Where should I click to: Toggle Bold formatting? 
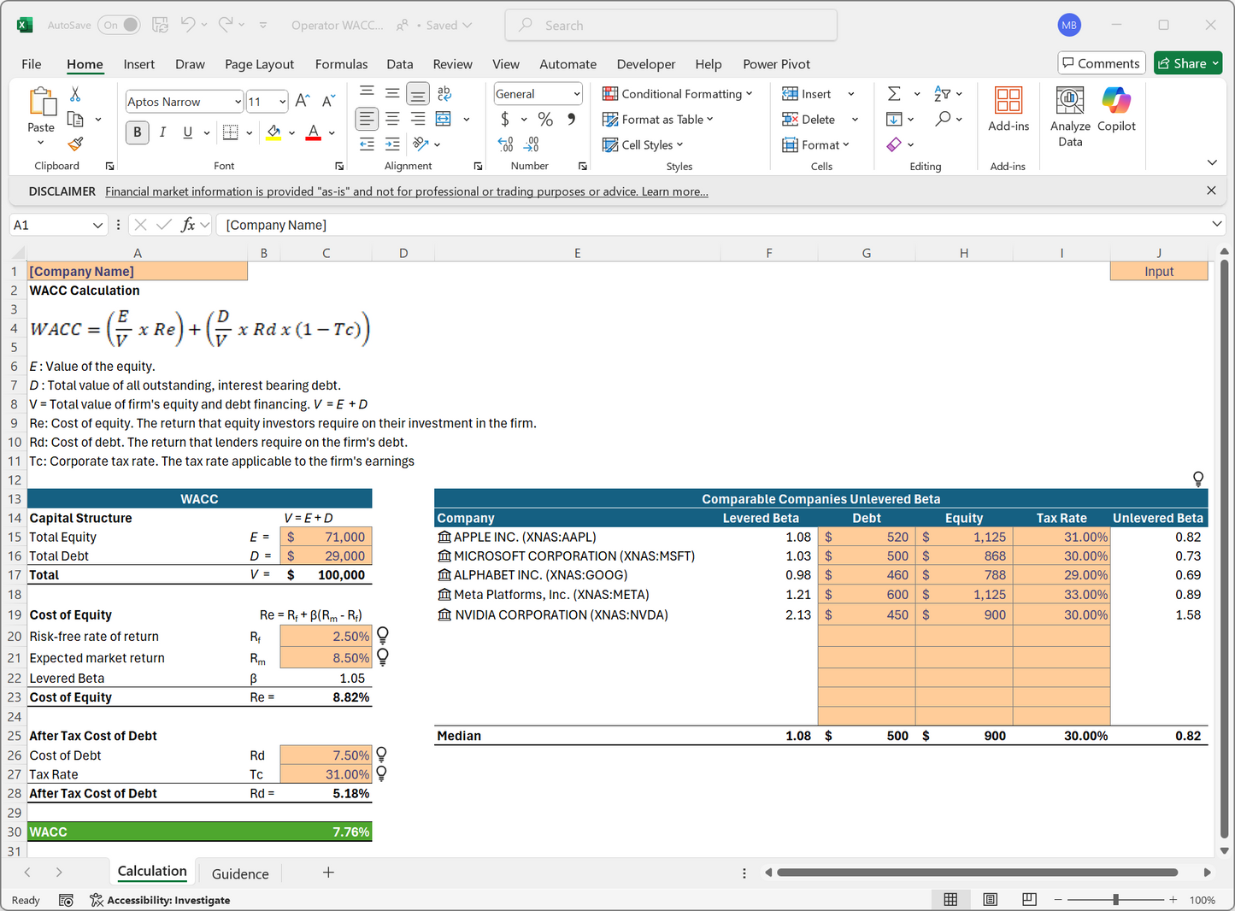[137, 132]
